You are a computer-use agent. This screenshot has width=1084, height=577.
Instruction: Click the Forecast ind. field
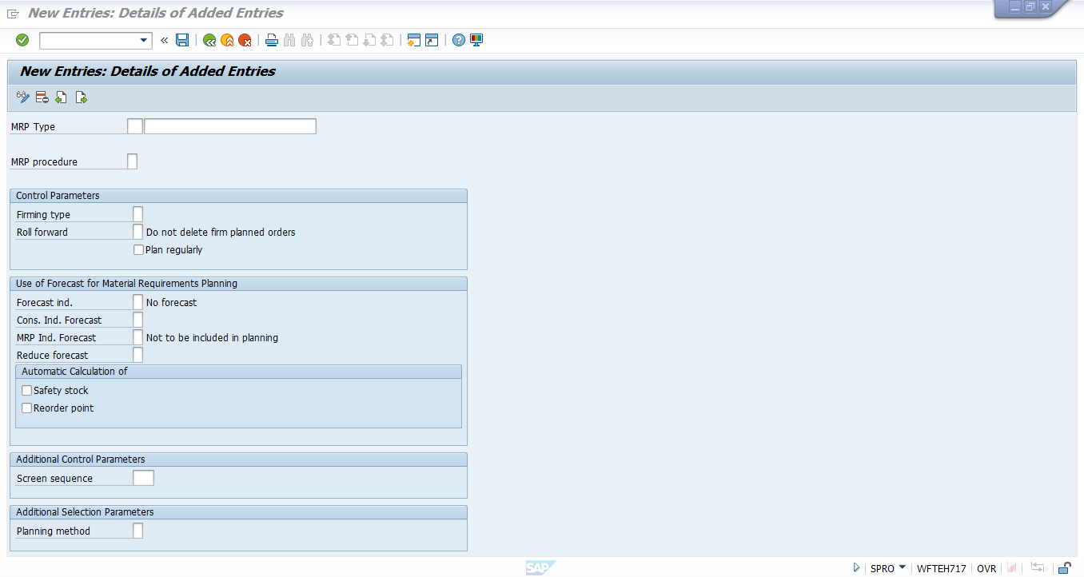tap(138, 302)
